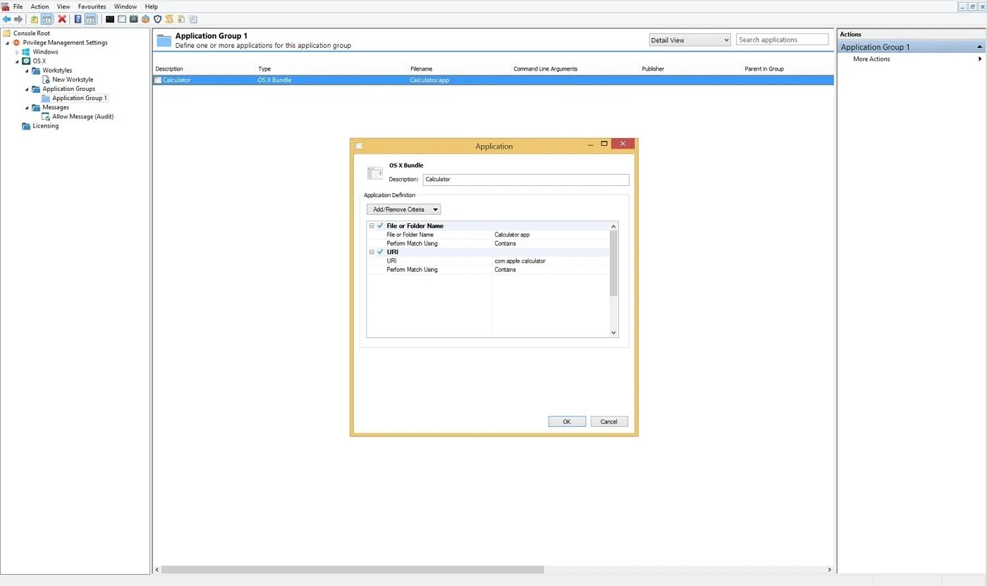The image size is (987, 586).
Task: Click the blue Back arrow in toolbar
Action: click(x=6, y=19)
